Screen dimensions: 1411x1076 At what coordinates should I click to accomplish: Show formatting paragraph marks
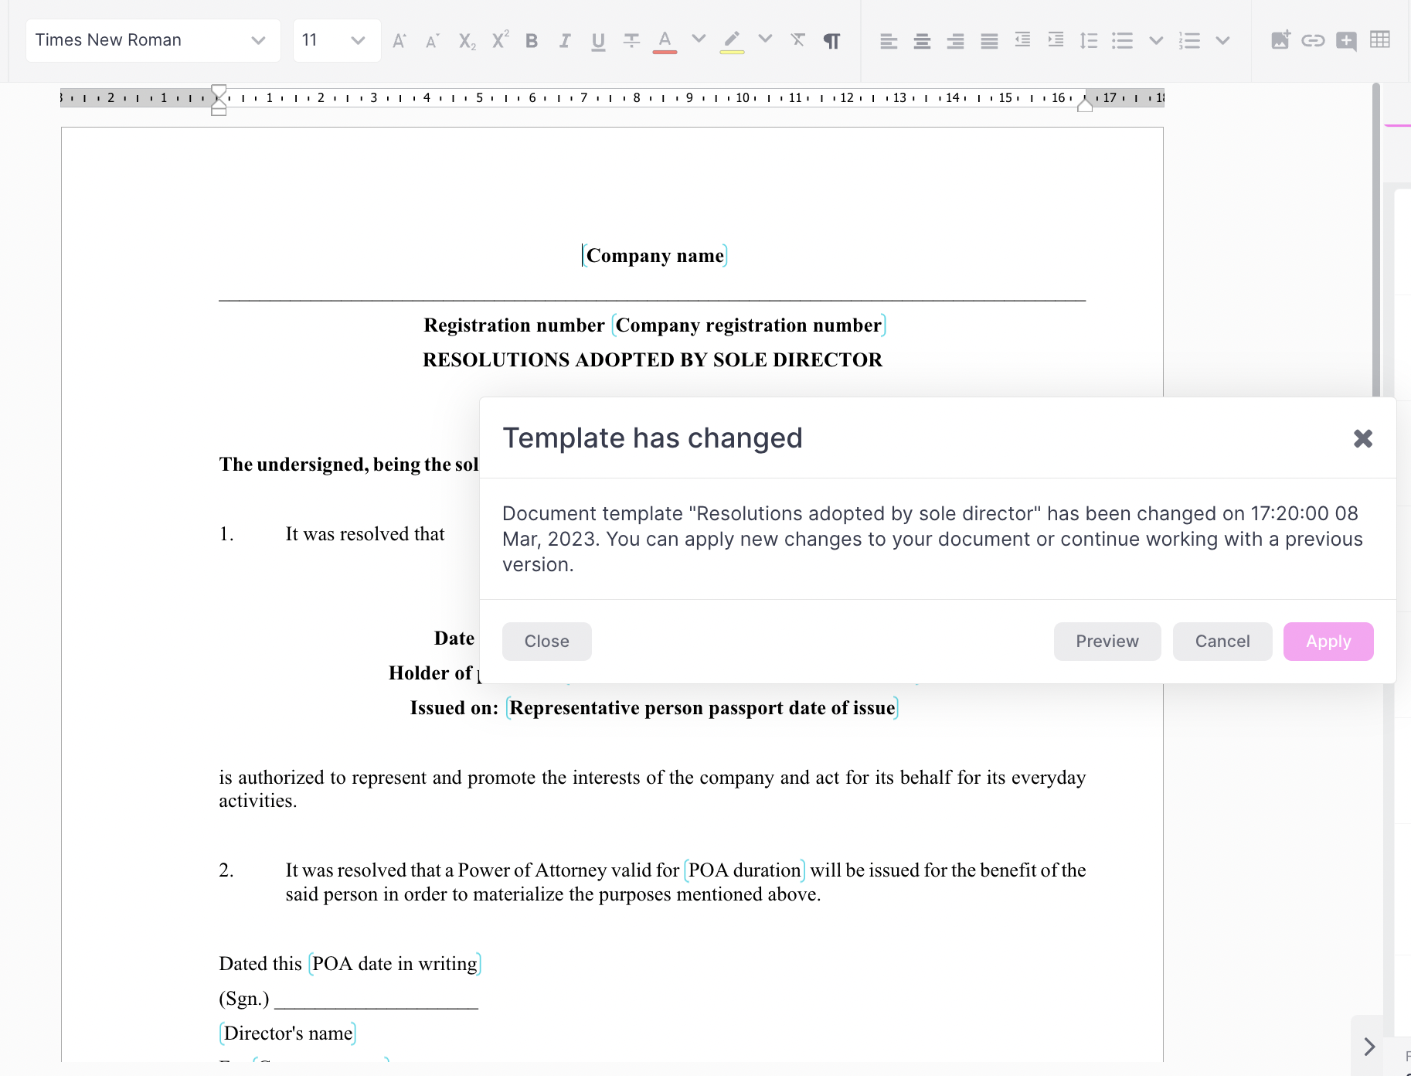[831, 41]
